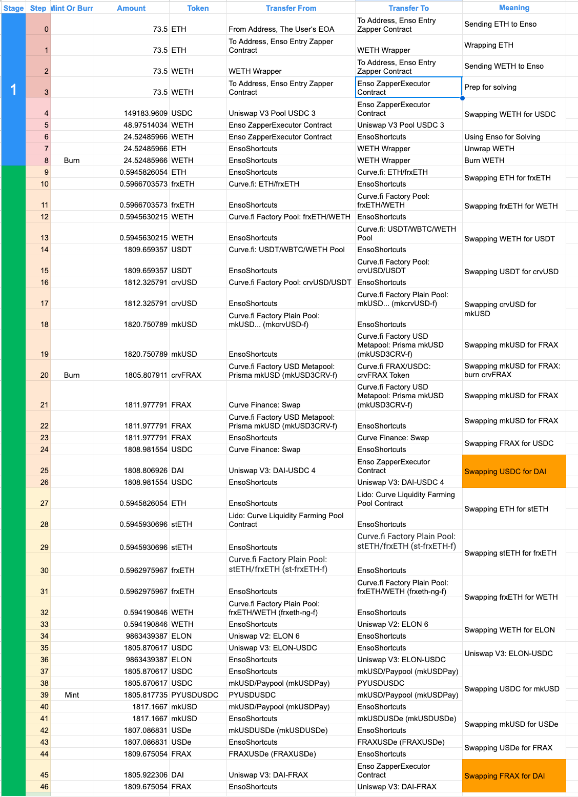
Task: Click 'Swapping mkUSD for FRAX: burn crvFRAX' cell
Action: 514,370
